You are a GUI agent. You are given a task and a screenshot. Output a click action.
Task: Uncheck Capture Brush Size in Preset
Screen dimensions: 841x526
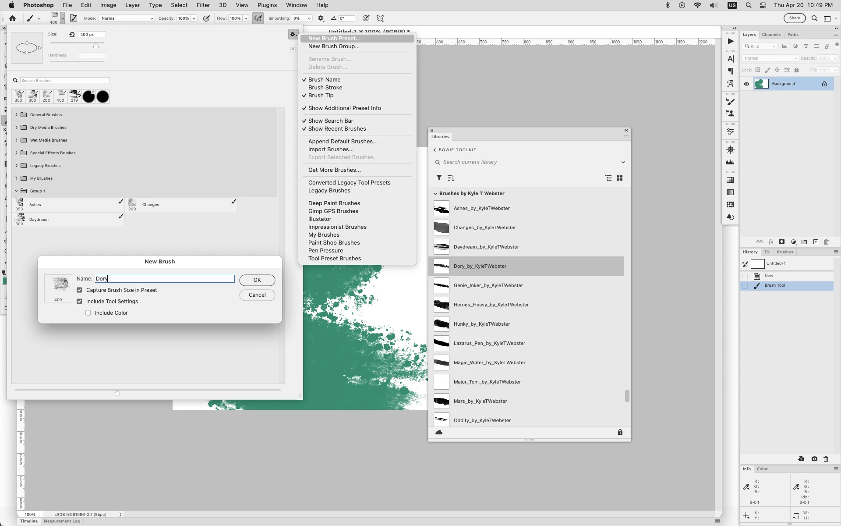pyautogui.click(x=79, y=290)
